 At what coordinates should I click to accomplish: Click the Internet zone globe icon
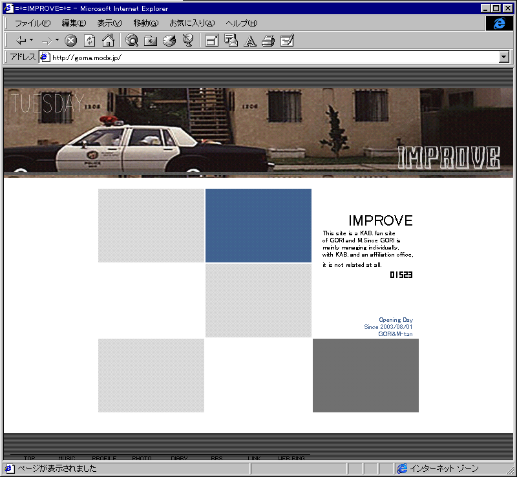(402, 469)
